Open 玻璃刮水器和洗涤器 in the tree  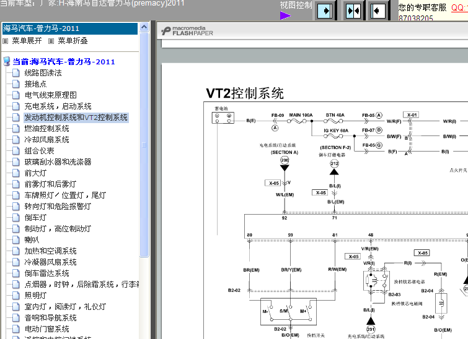58,161
